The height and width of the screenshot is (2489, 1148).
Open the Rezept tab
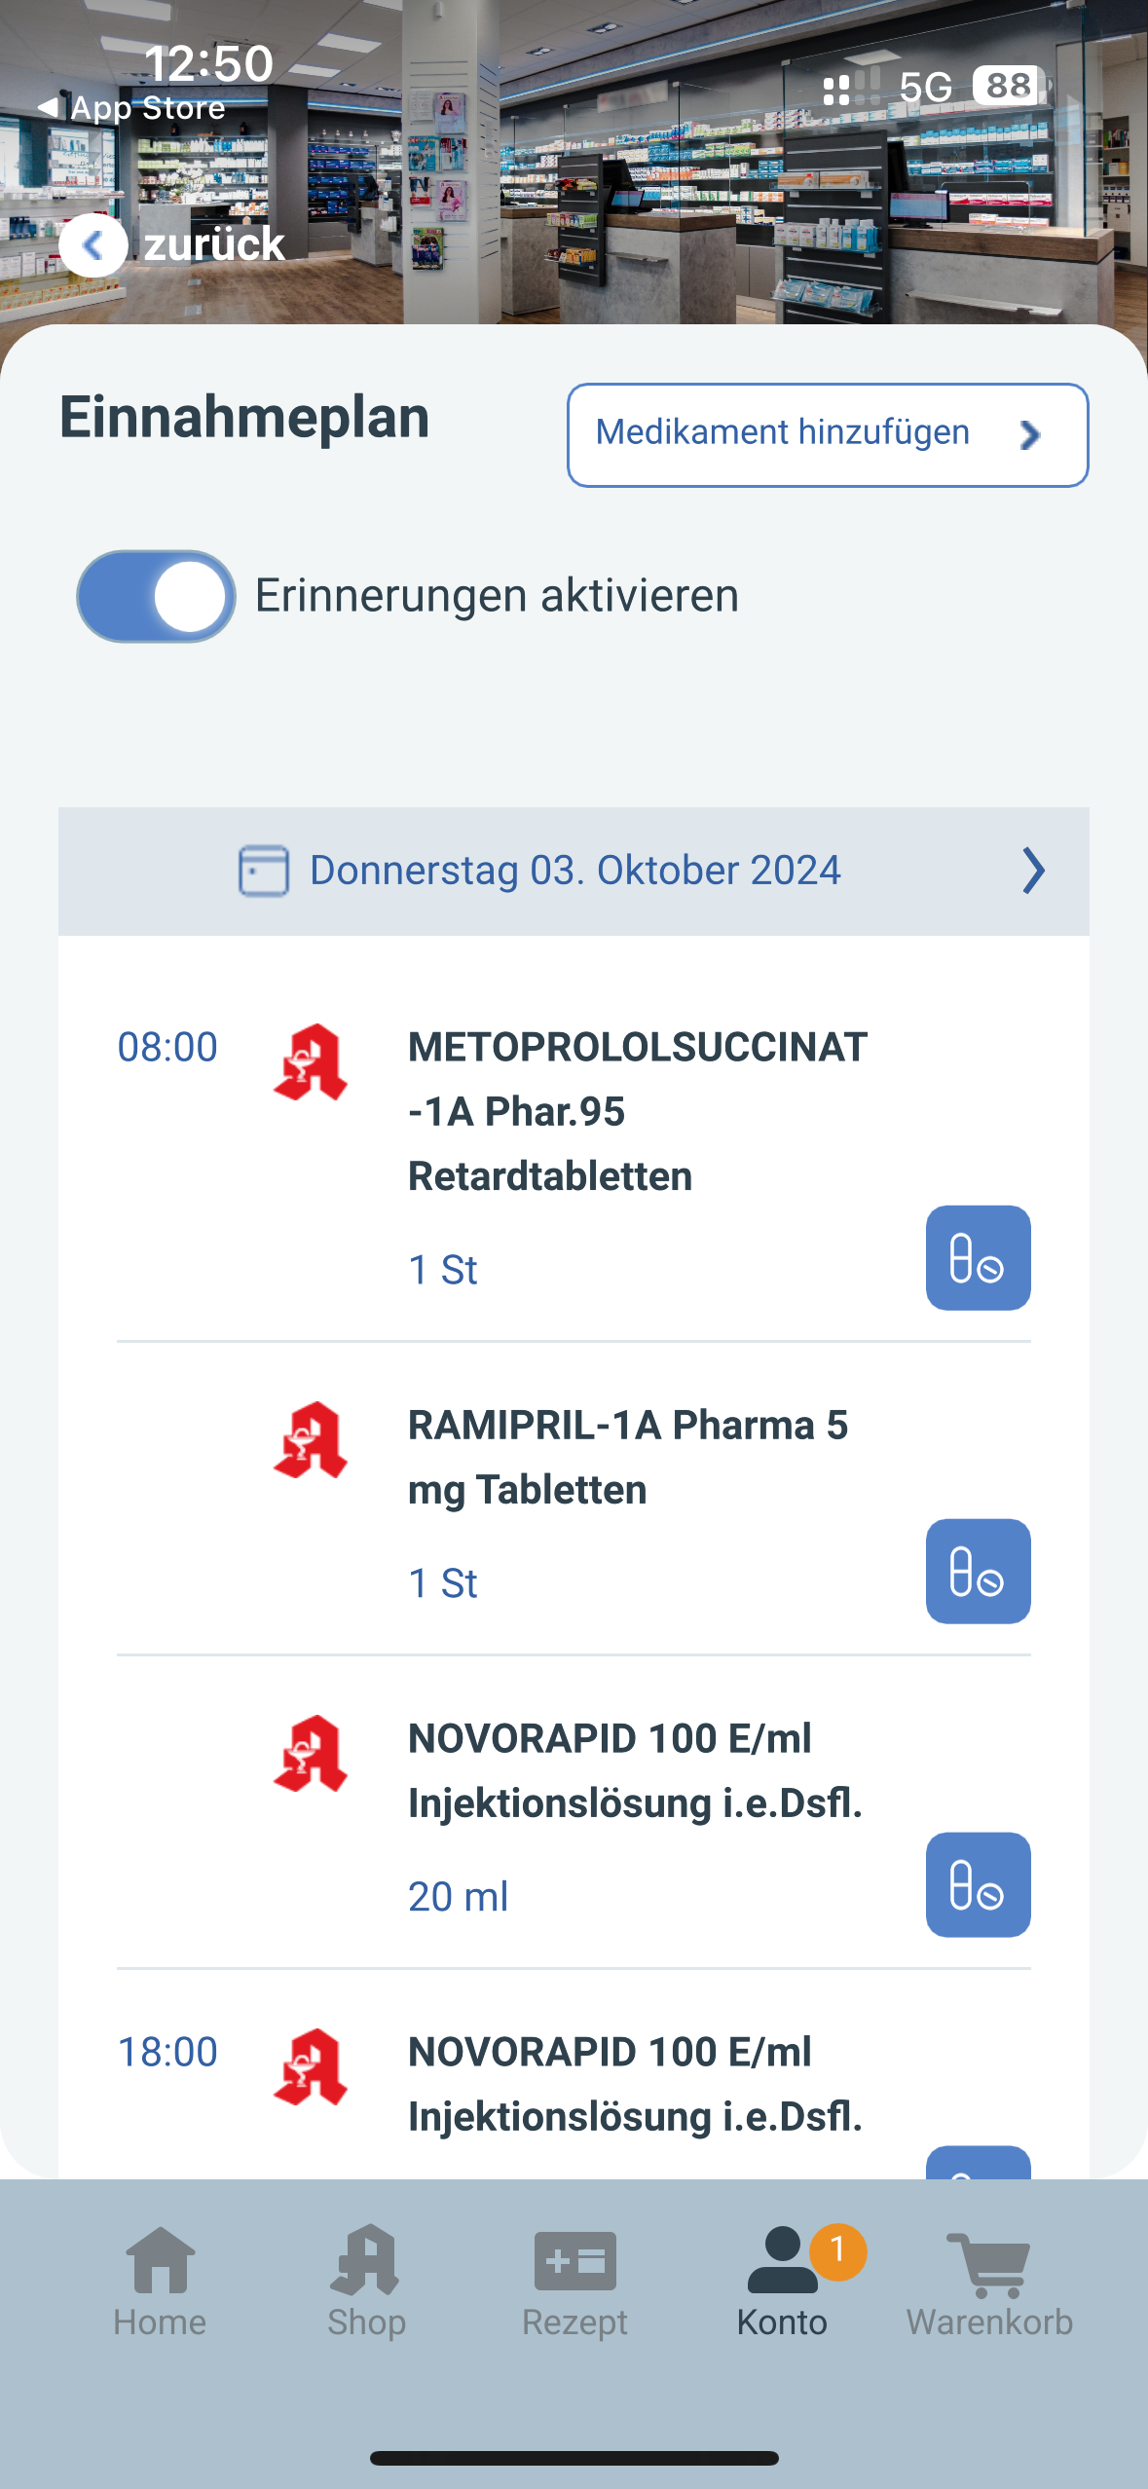574,2281
